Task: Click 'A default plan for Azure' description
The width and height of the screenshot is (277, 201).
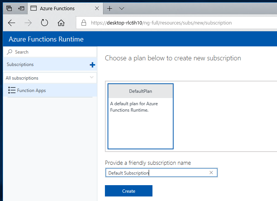Action: [134, 107]
